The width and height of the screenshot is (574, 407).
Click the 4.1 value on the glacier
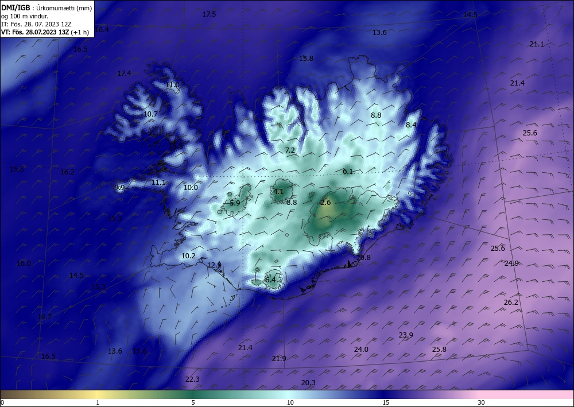coord(278,191)
